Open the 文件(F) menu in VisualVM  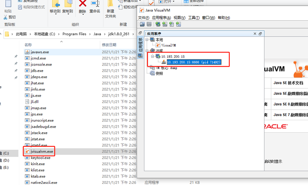click(143, 18)
